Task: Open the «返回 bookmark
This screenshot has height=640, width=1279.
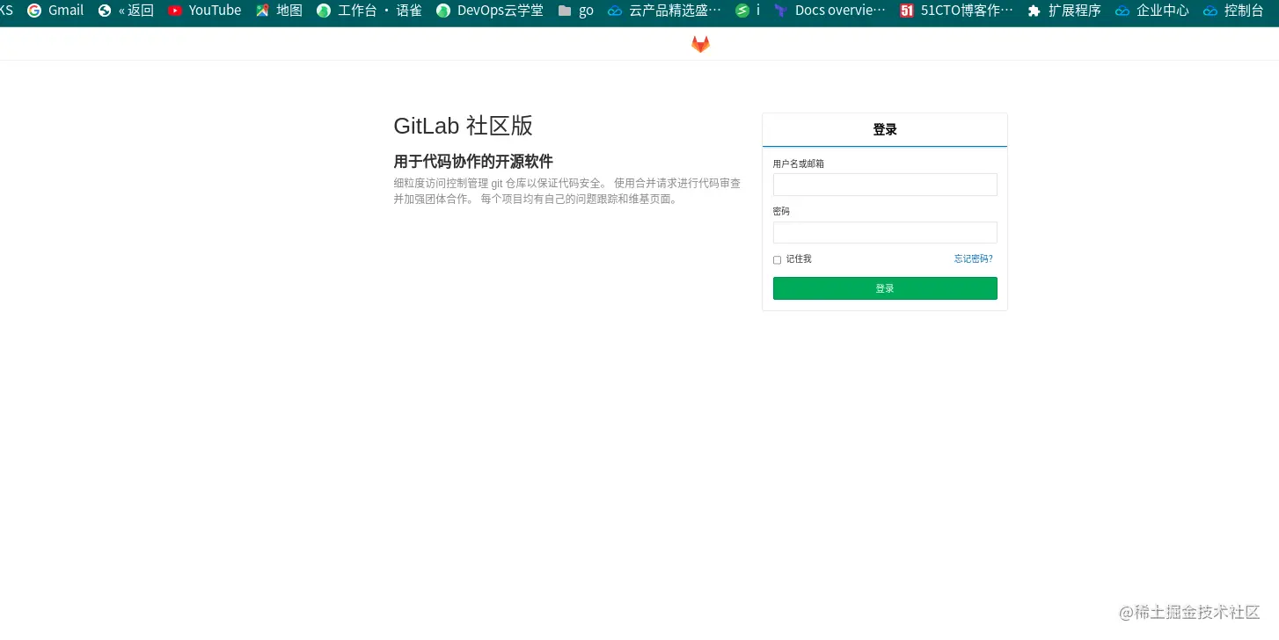Action: pos(126,11)
